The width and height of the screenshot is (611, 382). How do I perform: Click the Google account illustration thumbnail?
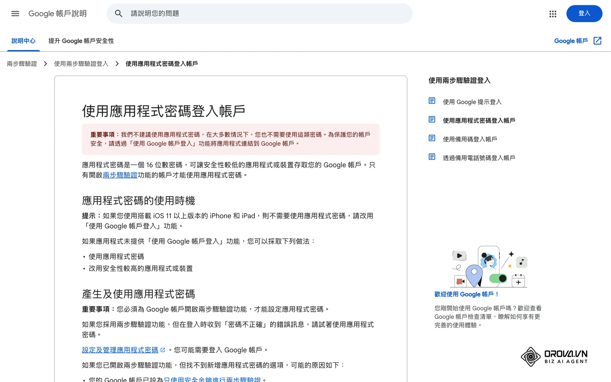pyautogui.click(x=490, y=267)
